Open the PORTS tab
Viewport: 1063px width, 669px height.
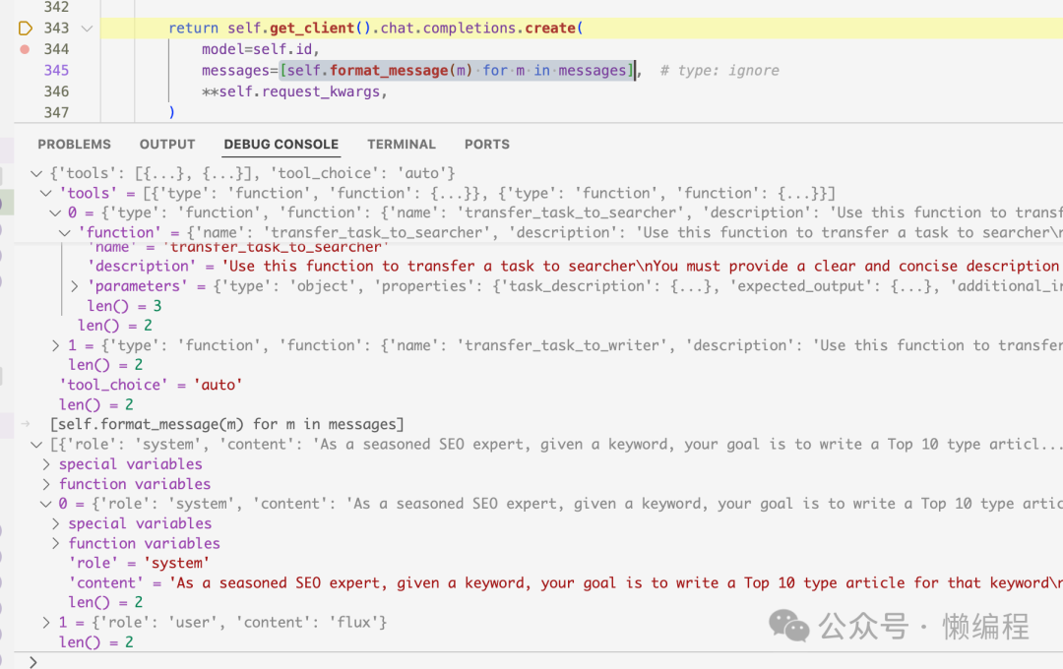487,144
